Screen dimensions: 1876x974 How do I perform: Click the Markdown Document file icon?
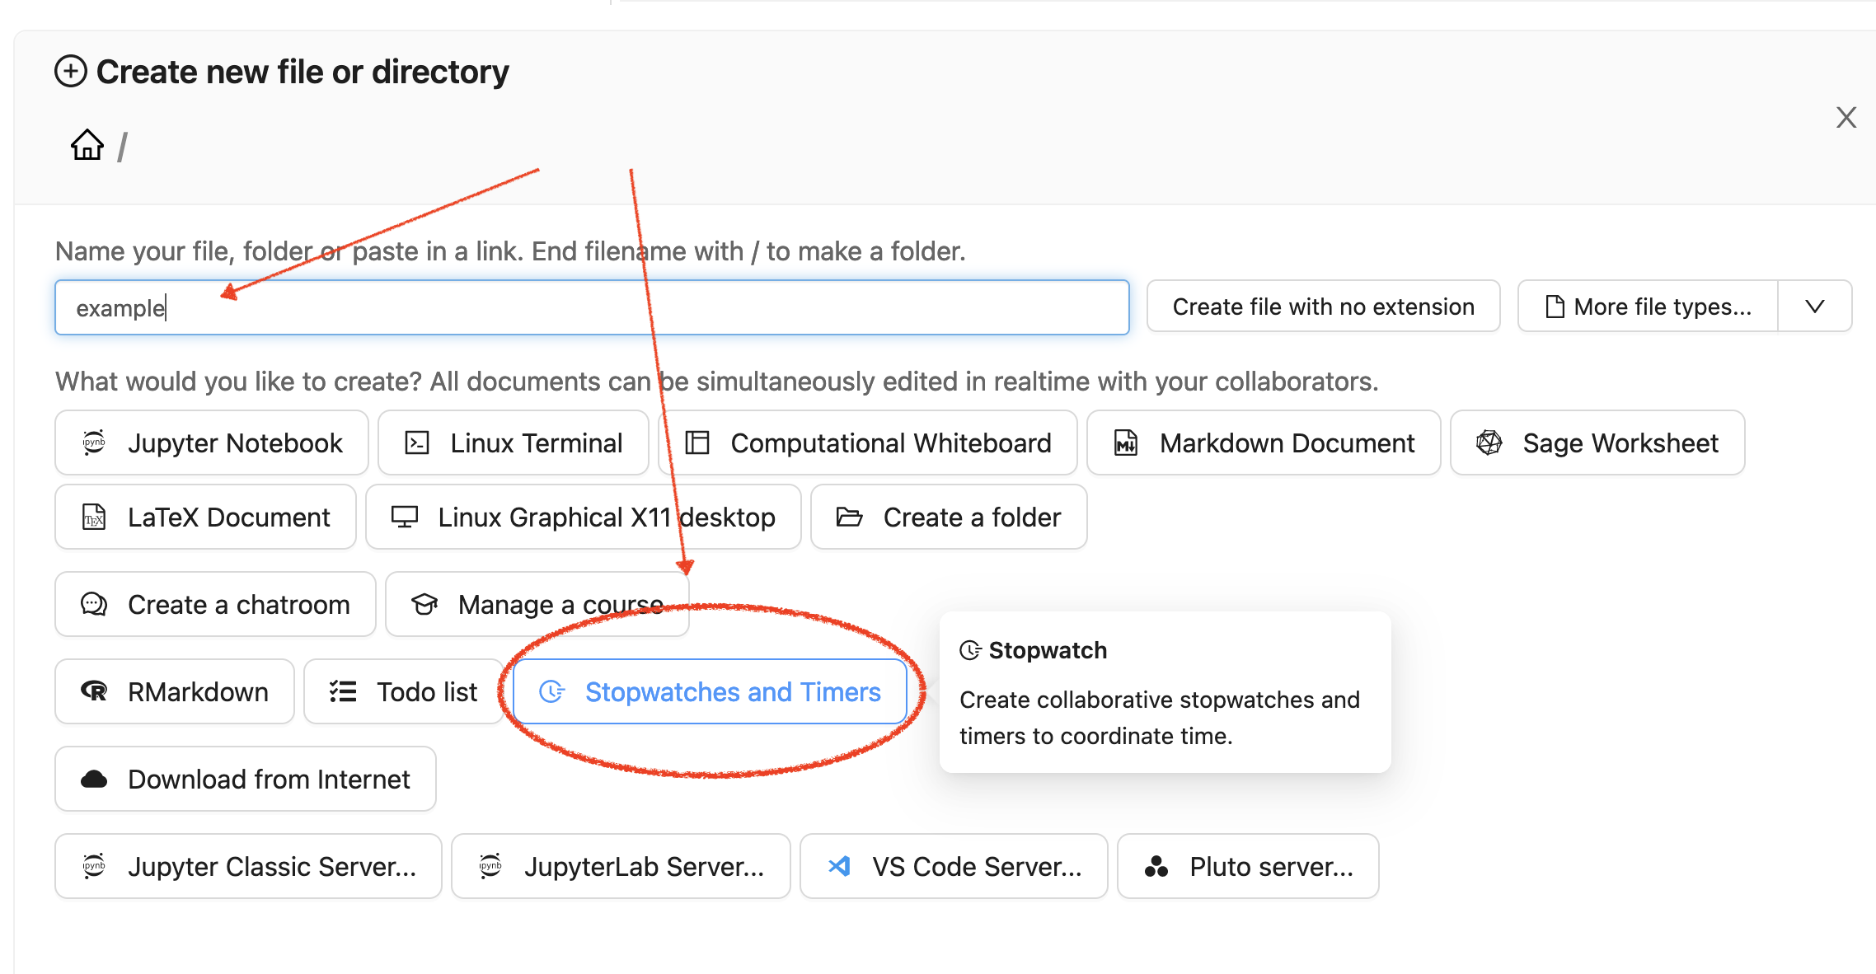[x=1126, y=443]
